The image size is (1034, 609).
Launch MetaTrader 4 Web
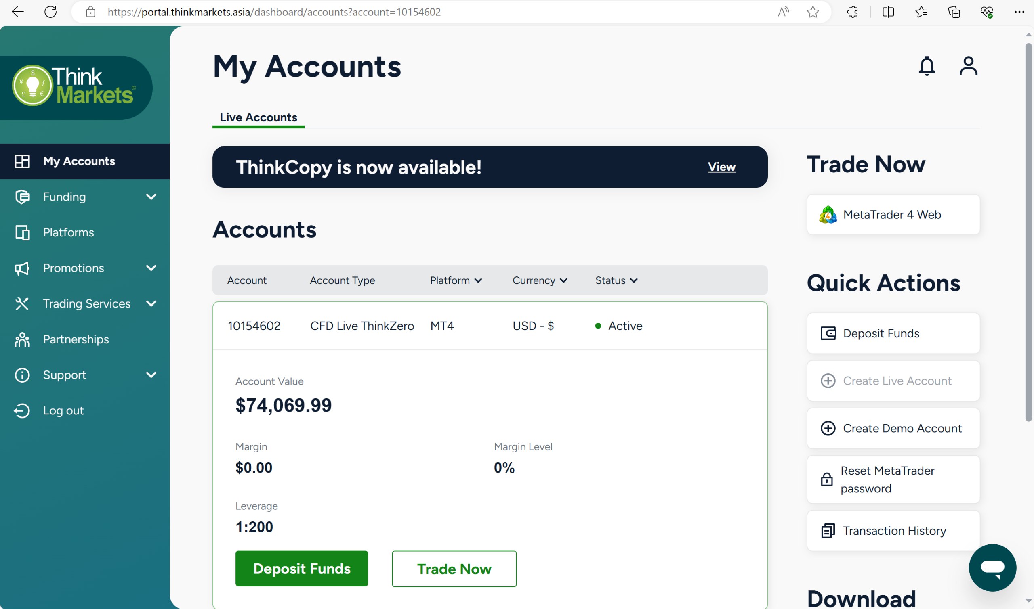click(893, 215)
